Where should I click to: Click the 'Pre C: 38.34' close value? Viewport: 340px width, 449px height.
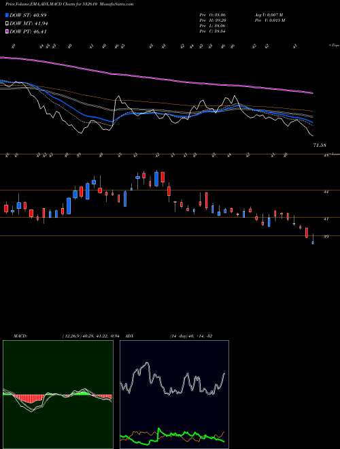[x=212, y=31]
